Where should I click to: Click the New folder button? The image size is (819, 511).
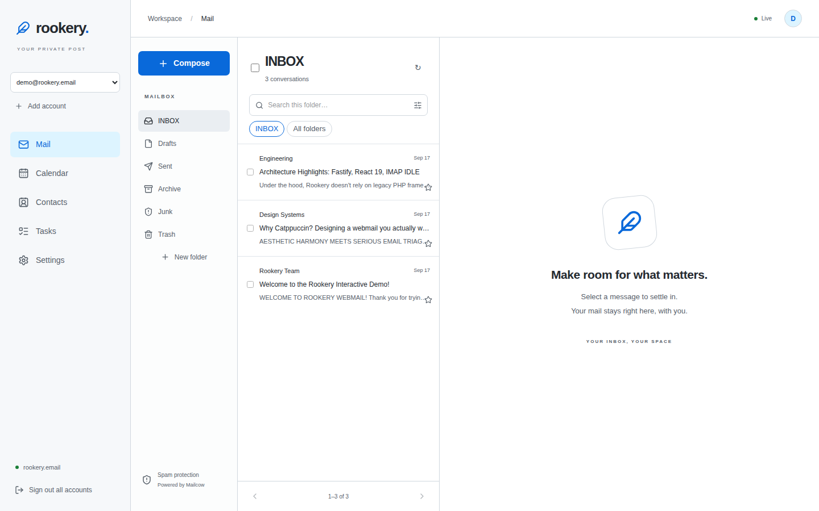click(x=184, y=257)
